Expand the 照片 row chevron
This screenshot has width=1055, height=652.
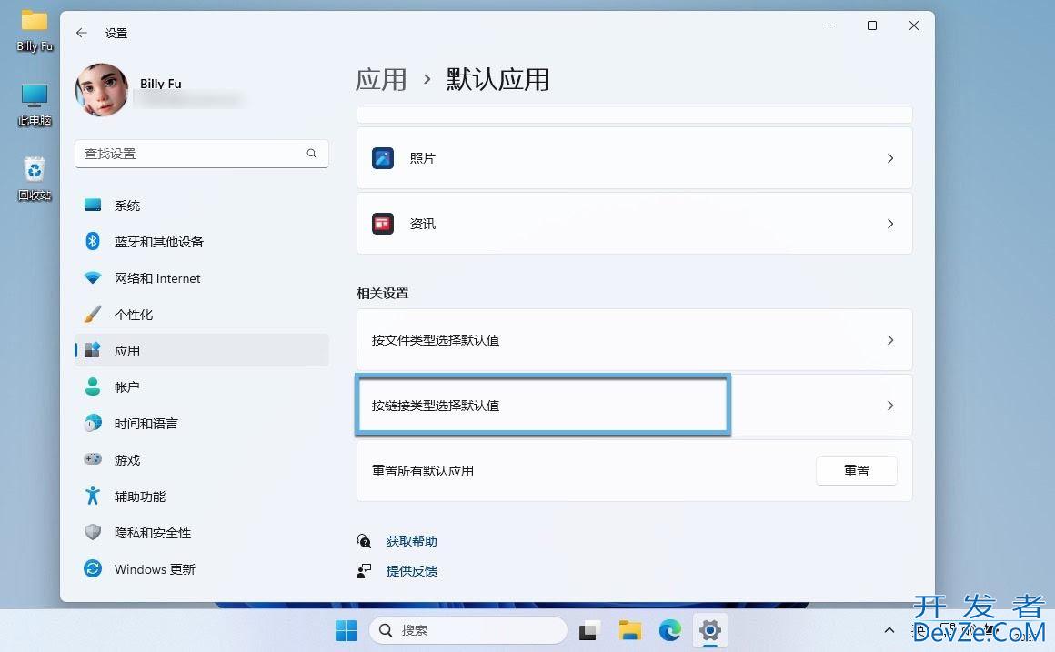tap(890, 158)
